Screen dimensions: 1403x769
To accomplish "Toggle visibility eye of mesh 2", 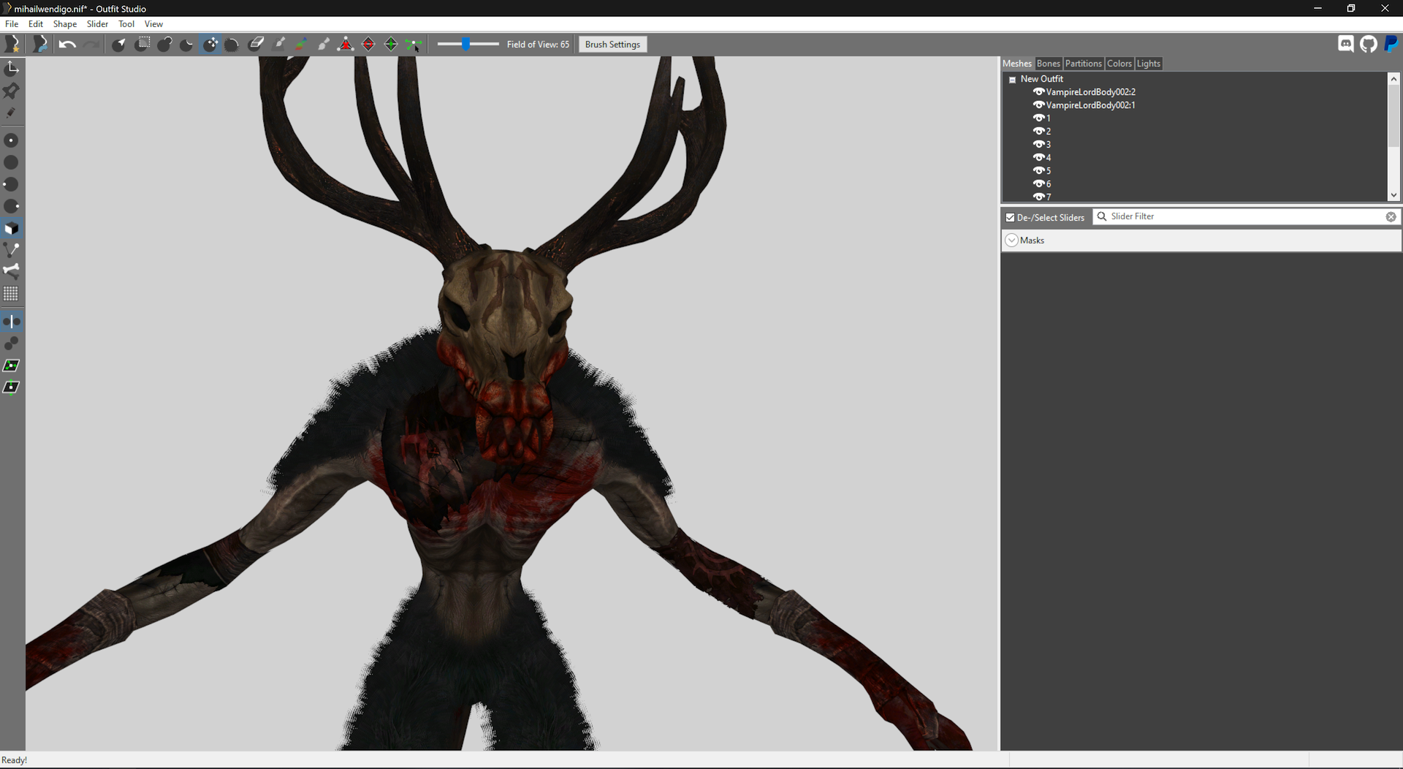I will point(1038,131).
